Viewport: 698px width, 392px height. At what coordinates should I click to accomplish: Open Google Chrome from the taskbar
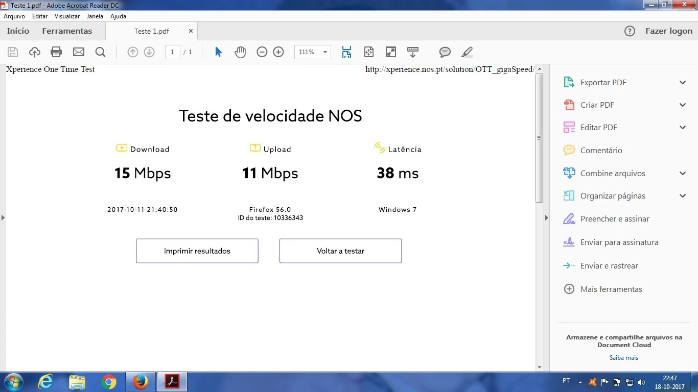108,382
